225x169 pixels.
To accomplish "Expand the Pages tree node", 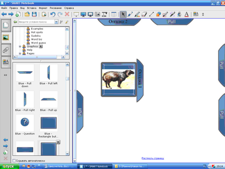I will [20, 53].
